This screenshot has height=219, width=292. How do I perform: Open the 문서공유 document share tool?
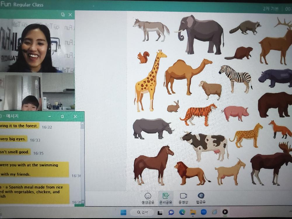pos(166,198)
